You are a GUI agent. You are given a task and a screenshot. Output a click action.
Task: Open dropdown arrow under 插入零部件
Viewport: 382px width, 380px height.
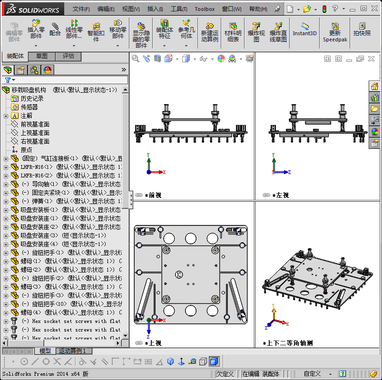[36, 46]
